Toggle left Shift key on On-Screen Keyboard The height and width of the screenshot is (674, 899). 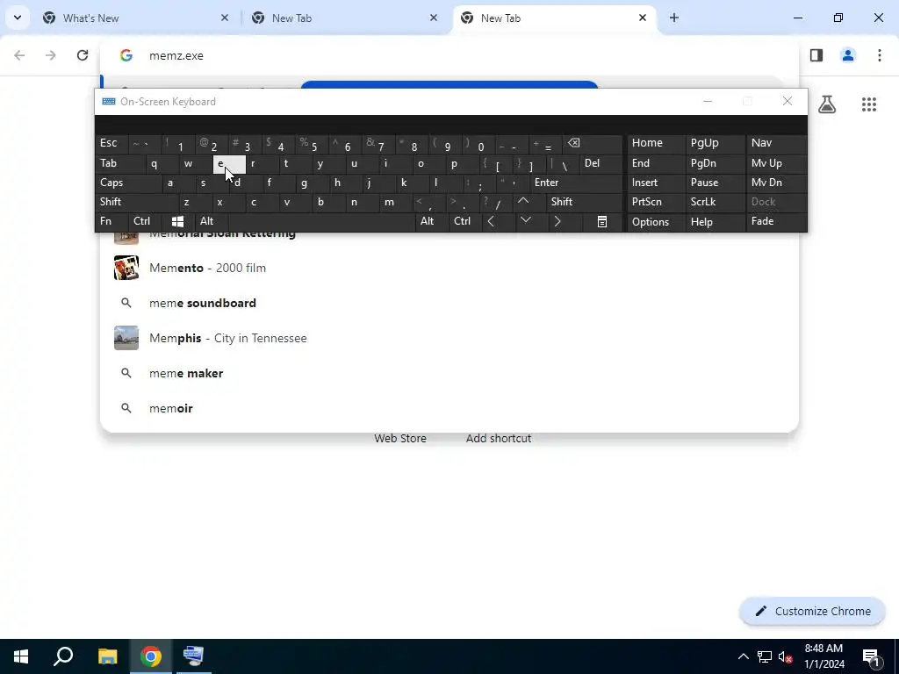137,202
